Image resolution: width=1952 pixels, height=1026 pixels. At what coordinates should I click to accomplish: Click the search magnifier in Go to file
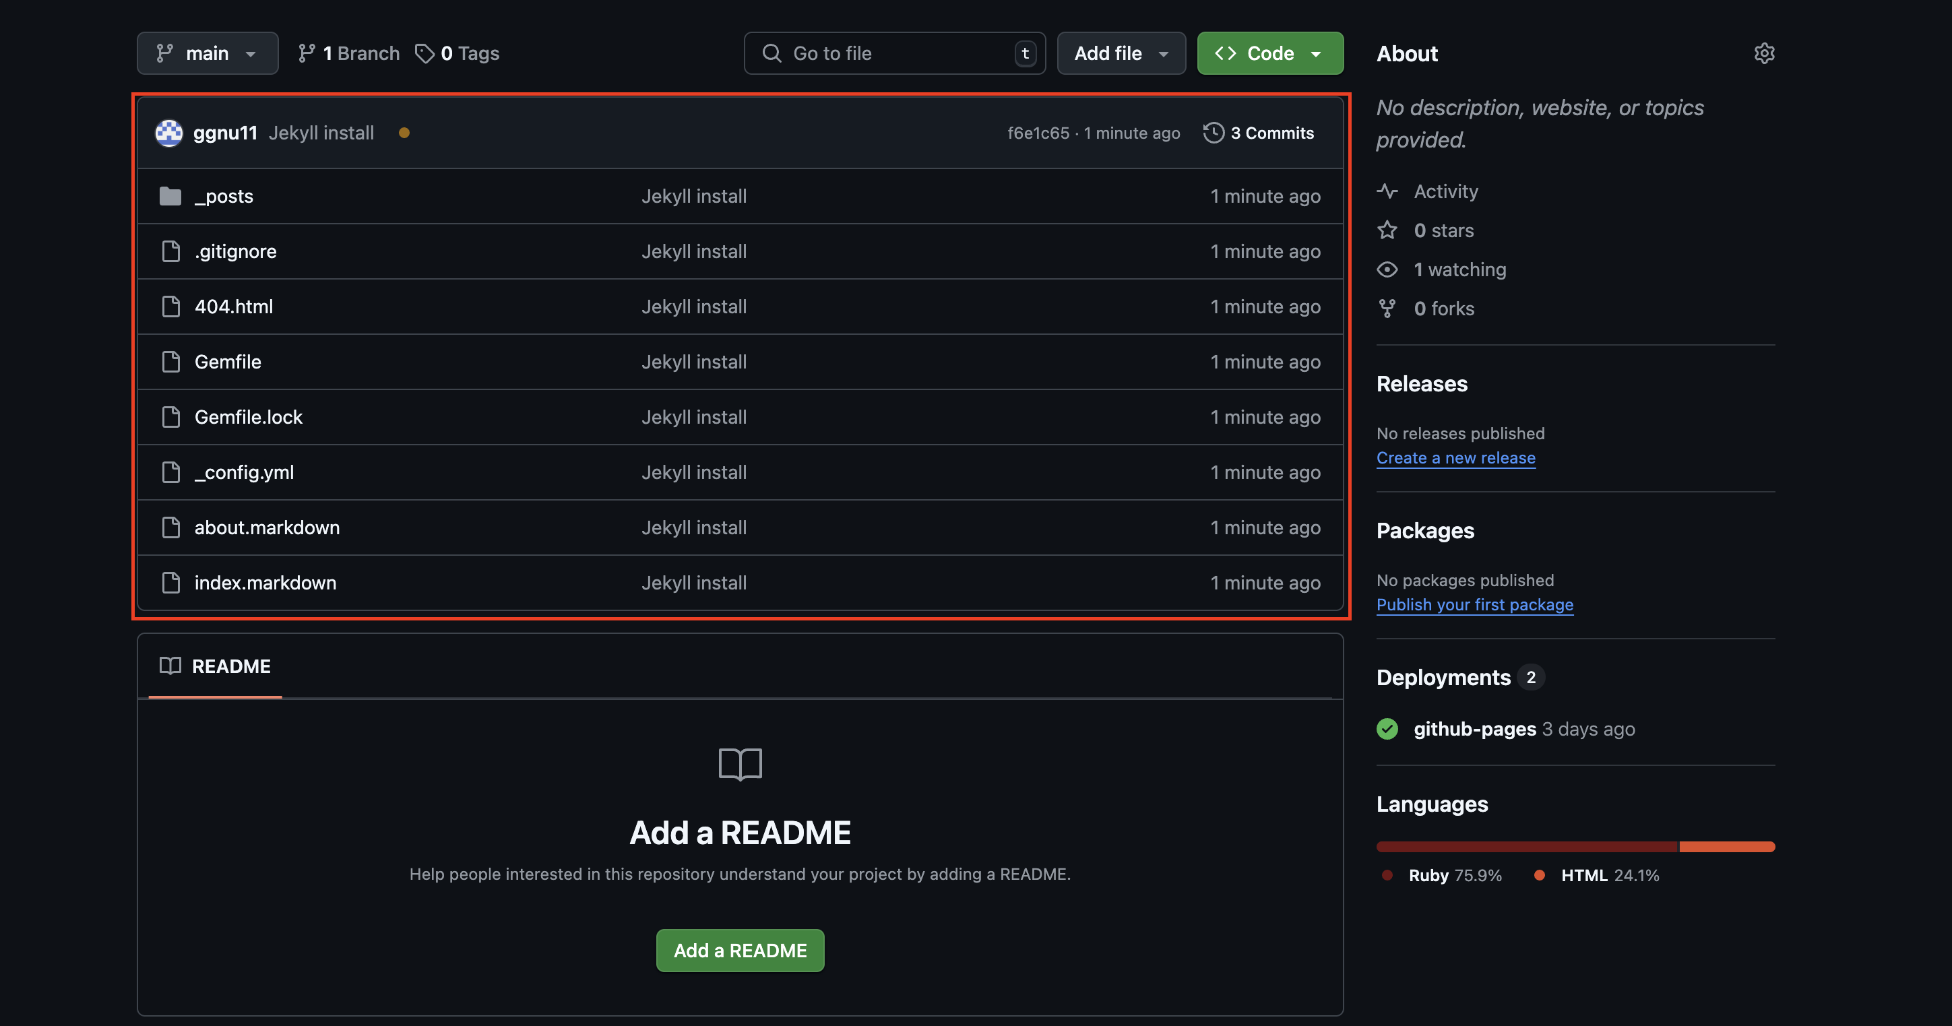click(x=772, y=53)
